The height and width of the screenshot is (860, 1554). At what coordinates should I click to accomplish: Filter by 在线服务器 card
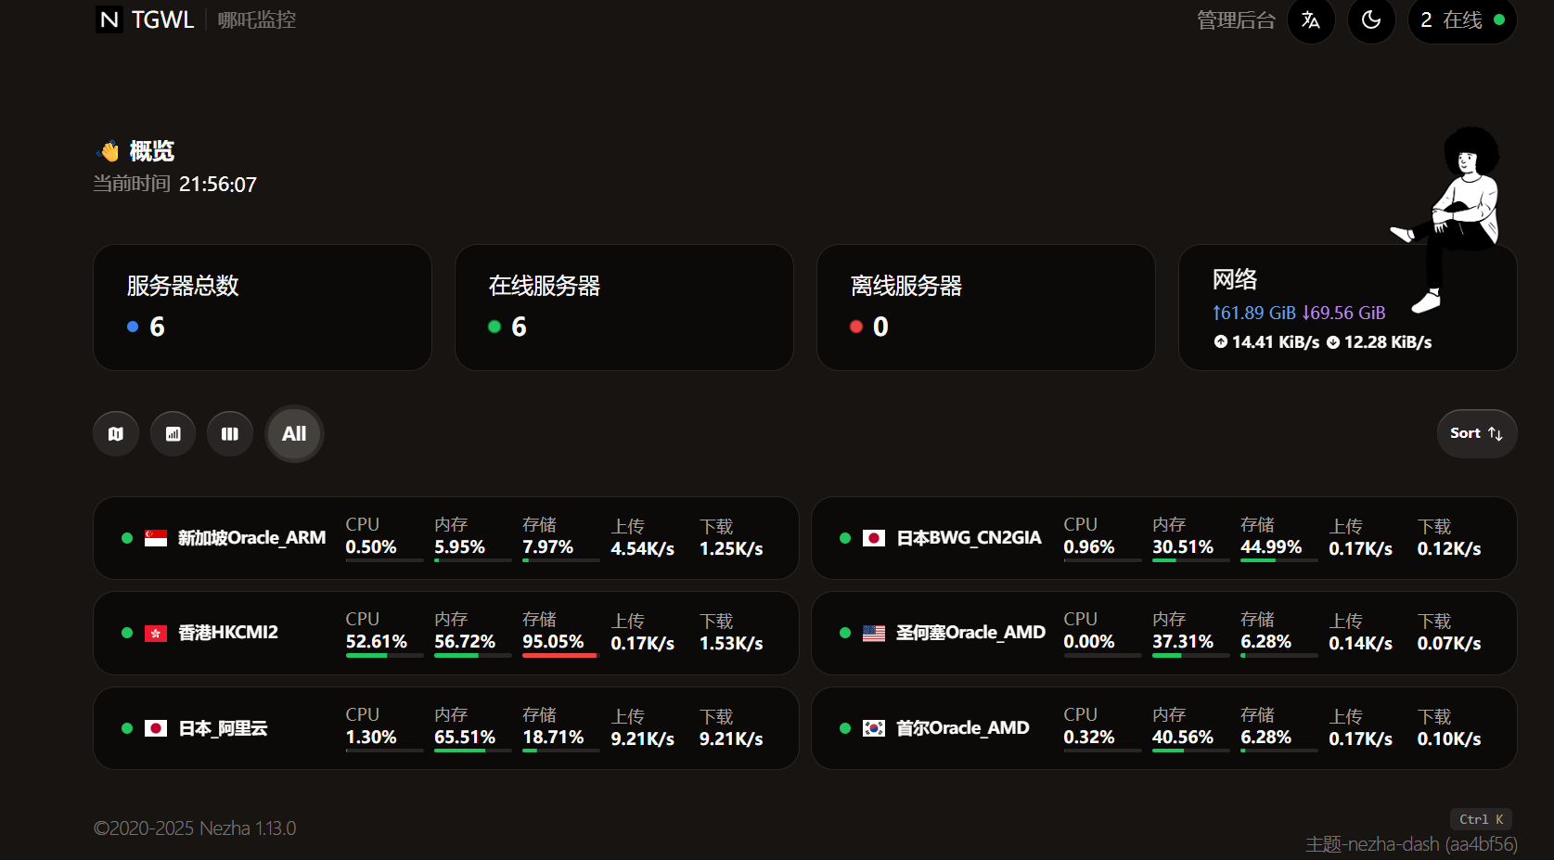click(x=624, y=307)
